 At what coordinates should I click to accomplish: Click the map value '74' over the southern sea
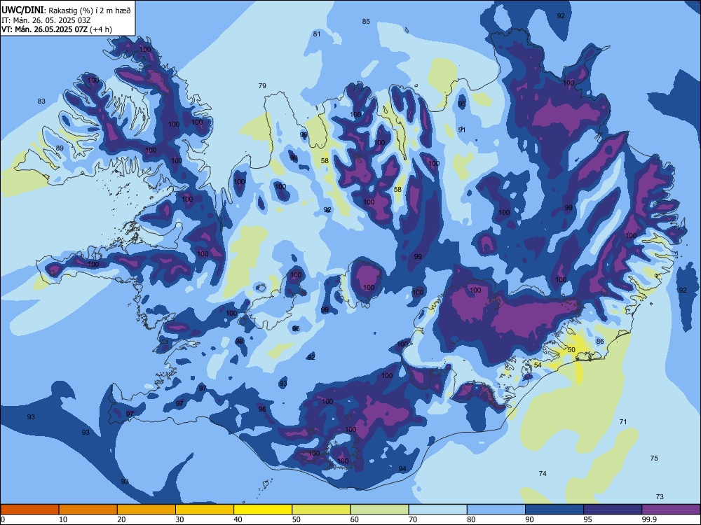click(543, 474)
